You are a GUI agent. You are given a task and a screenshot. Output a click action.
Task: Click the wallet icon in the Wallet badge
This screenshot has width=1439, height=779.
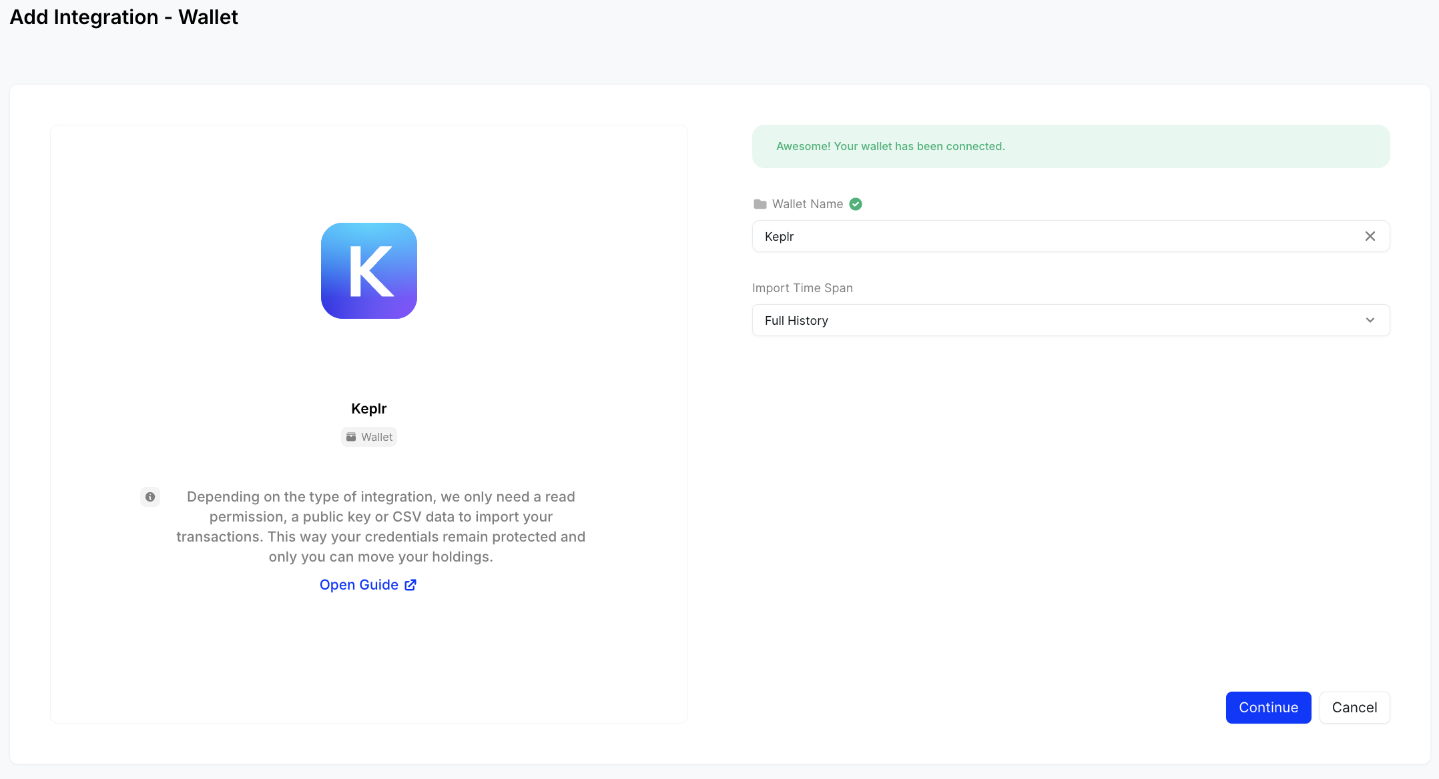coord(351,437)
